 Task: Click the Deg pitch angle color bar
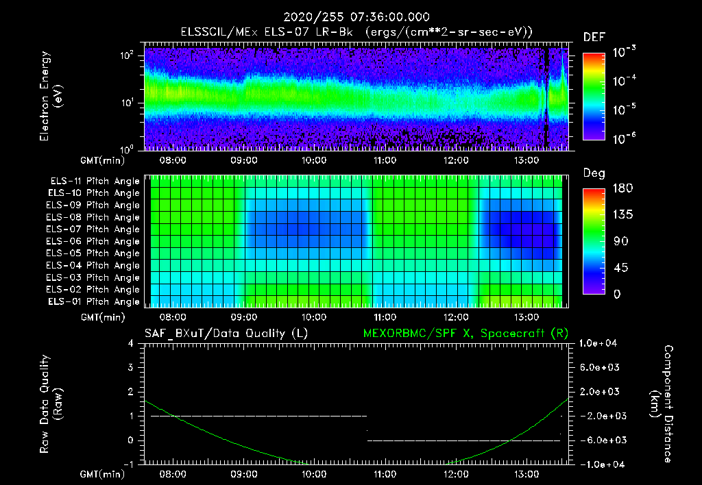[x=594, y=241]
